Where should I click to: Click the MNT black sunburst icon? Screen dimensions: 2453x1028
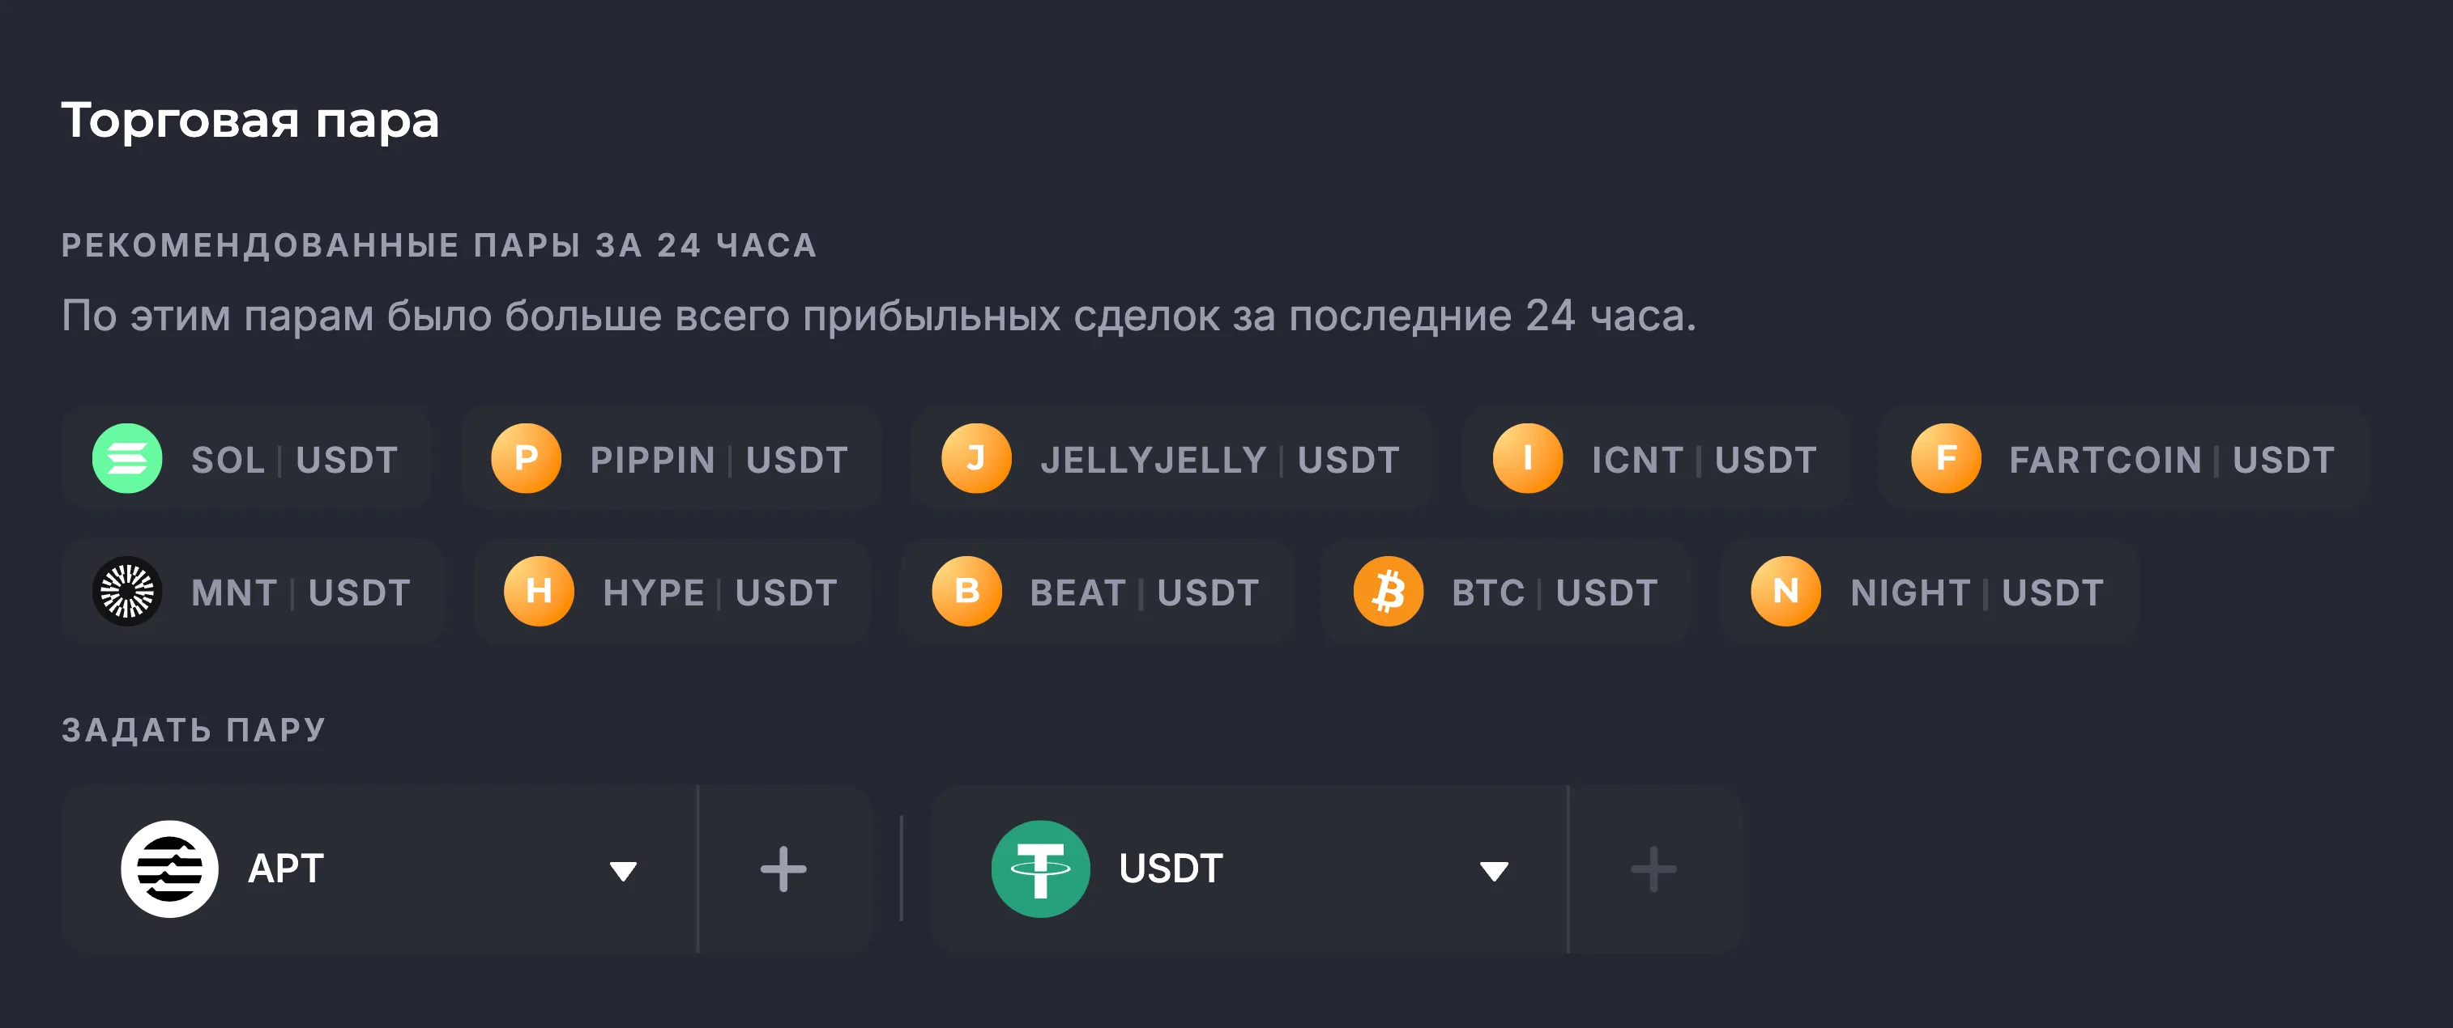pos(126,591)
